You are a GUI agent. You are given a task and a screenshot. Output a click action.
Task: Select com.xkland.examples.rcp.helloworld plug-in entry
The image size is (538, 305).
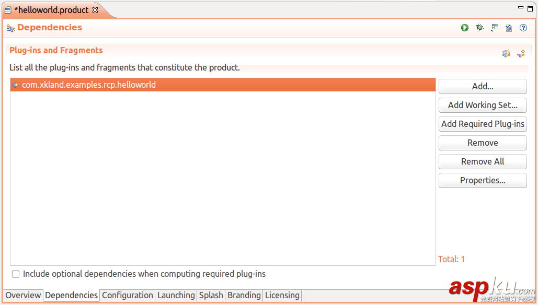tap(89, 85)
